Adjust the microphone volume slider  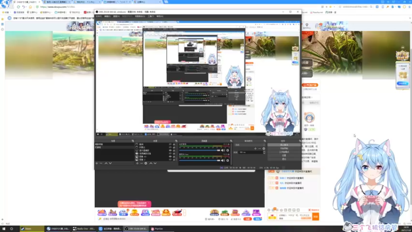click(x=200, y=160)
